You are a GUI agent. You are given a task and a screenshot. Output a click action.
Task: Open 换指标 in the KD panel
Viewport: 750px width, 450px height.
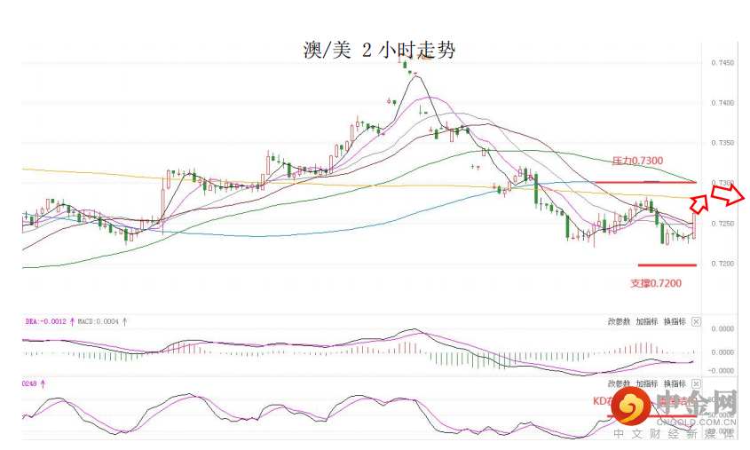point(674,383)
